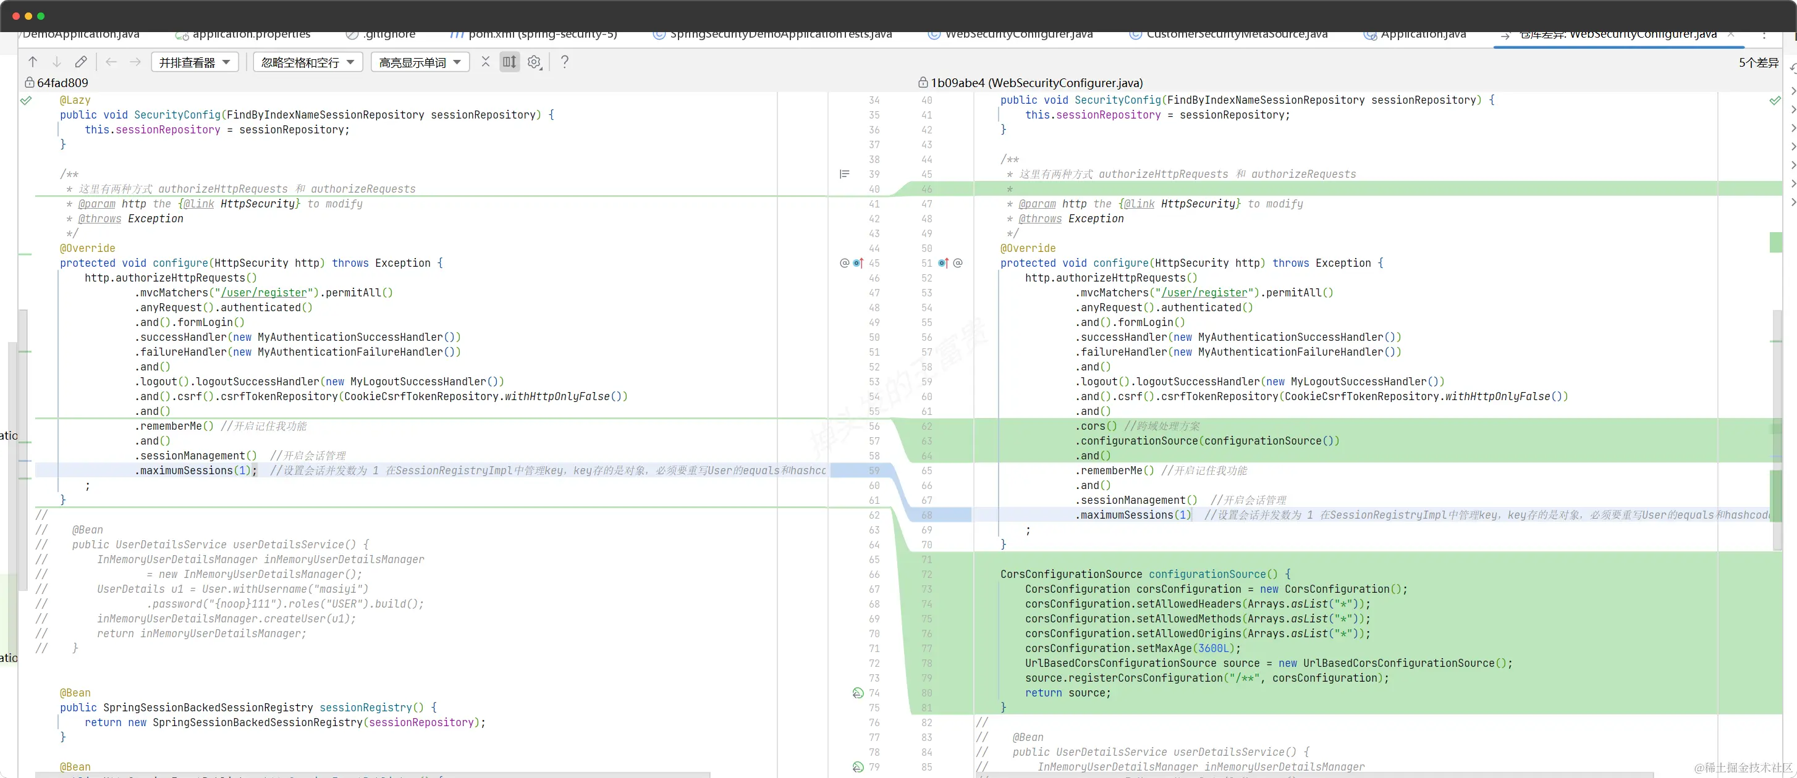Click the left @Override annotation
Viewport: 1797px width, 778px height.
tap(88, 248)
